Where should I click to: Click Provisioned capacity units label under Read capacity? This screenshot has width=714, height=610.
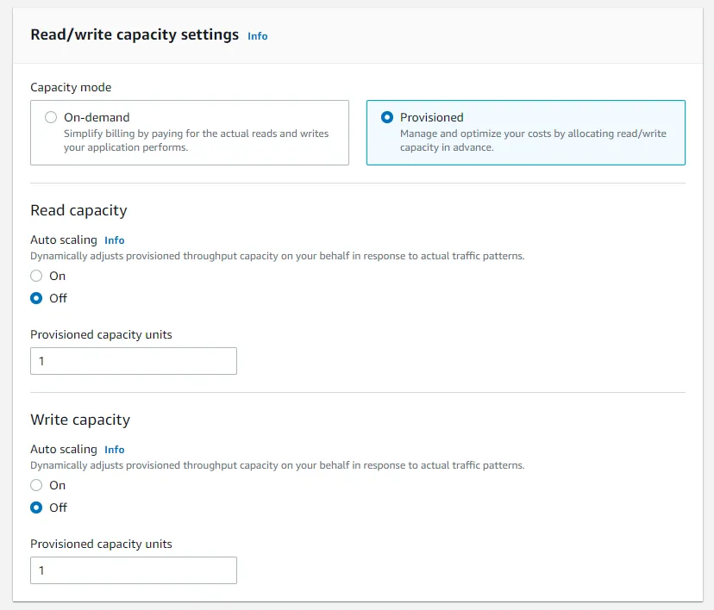point(101,334)
